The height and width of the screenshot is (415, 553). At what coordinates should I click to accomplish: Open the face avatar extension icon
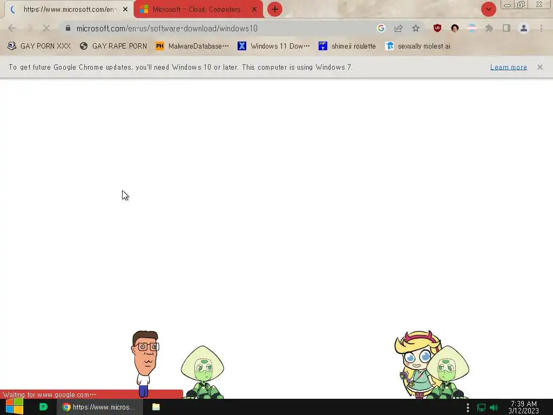(x=455, y=28)
